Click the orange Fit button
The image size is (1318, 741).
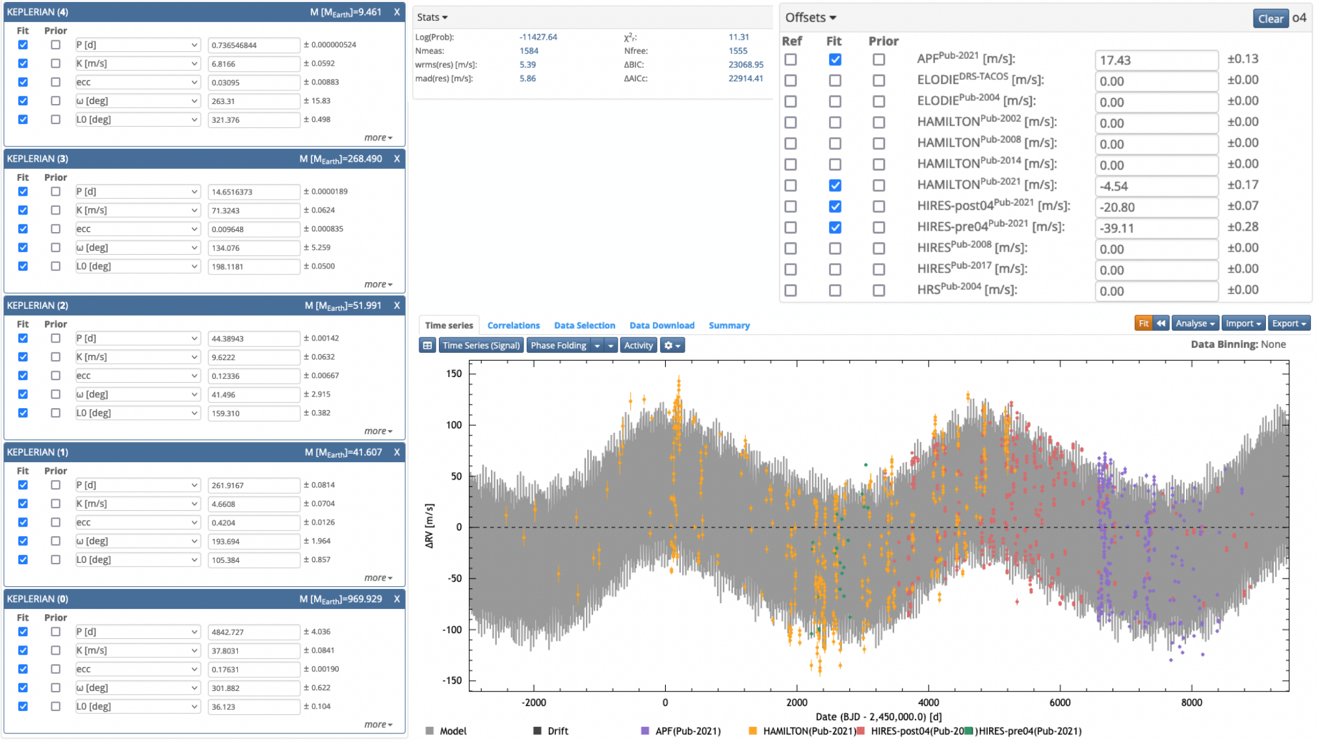click(1144, 324)
